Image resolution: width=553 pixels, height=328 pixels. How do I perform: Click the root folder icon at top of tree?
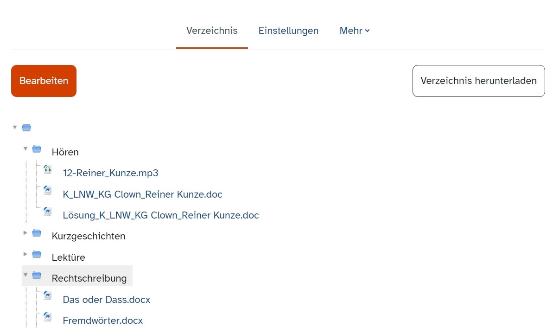click(x=26, y=128)
